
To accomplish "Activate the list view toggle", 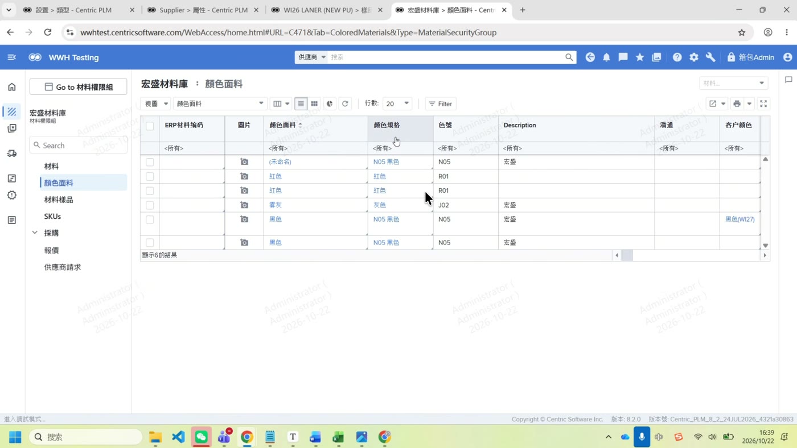I will tap(301, 103).
